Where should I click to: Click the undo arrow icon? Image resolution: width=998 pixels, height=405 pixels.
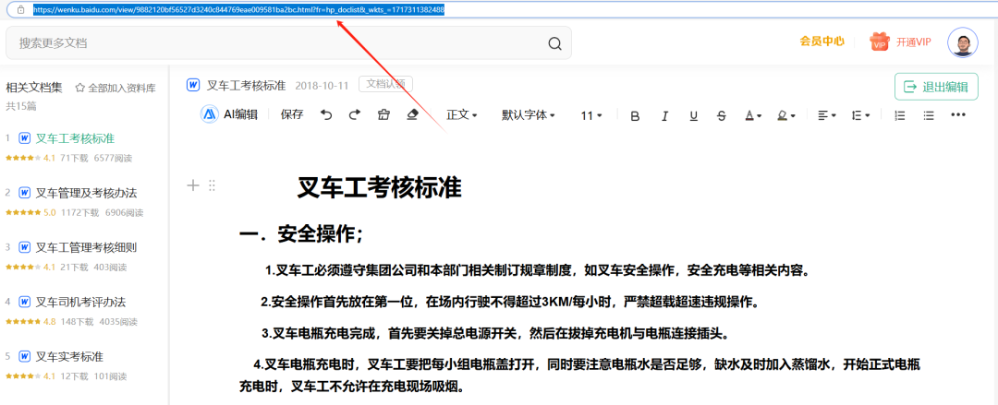(325, 115)
